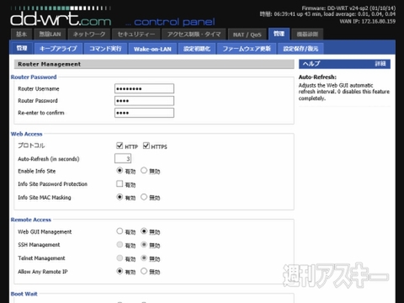Click the Auto-Refresh seconds field
The width and height of the screenshot is (404, 303).
(x=123, y=158)
